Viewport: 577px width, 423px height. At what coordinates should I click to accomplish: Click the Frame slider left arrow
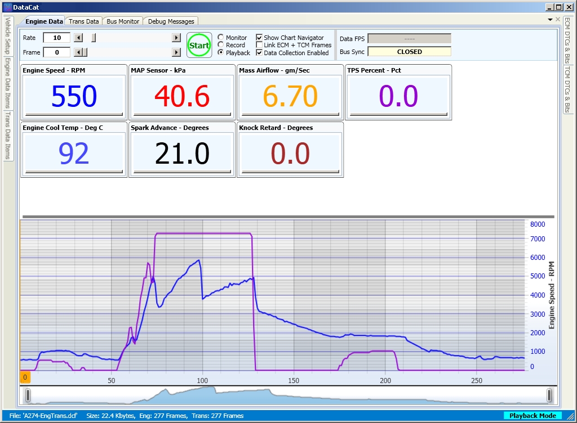coord(78,52)
